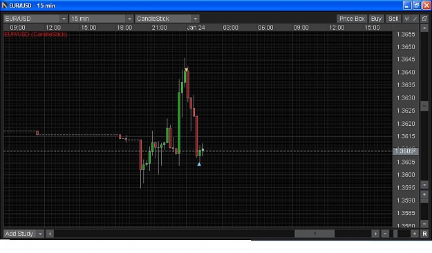Click the blue buy marker triangle
The height and width of the screenshot is (253, 432).
[x=199, y=165]
